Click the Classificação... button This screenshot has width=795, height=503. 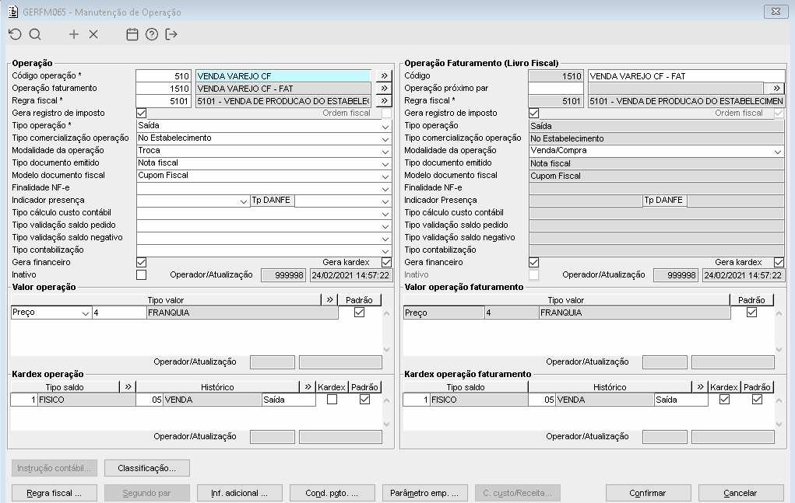147,468
